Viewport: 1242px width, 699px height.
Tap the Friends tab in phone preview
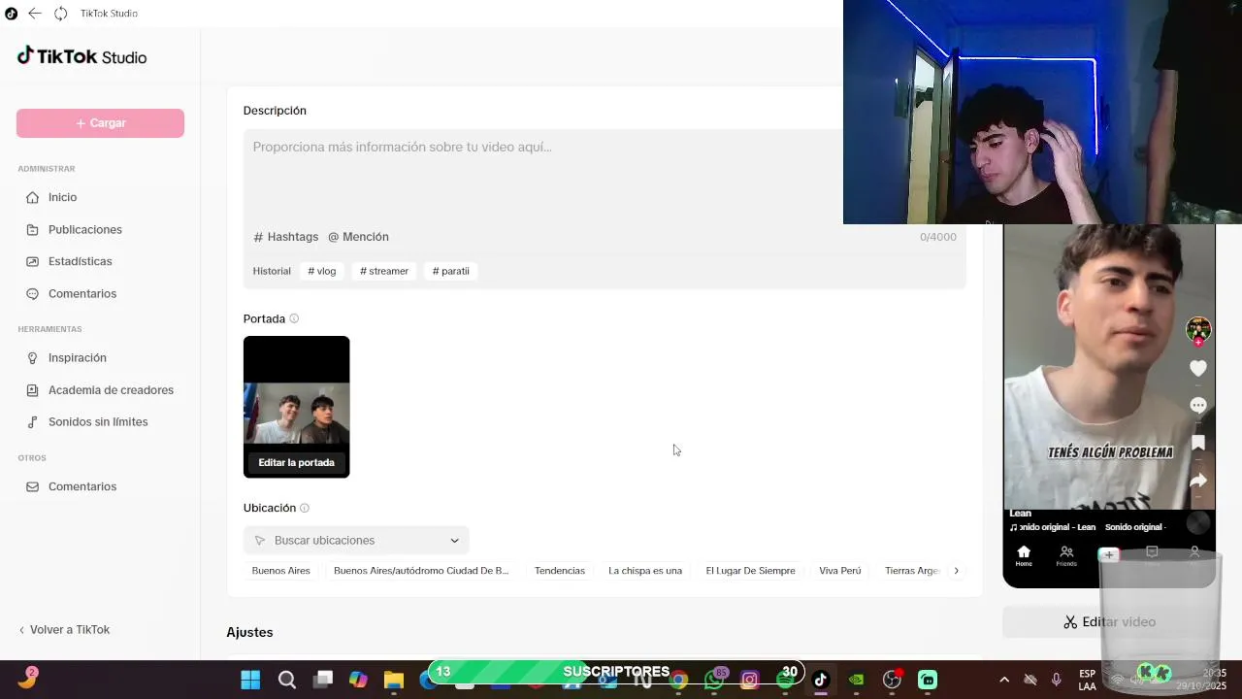point(1066,556)
